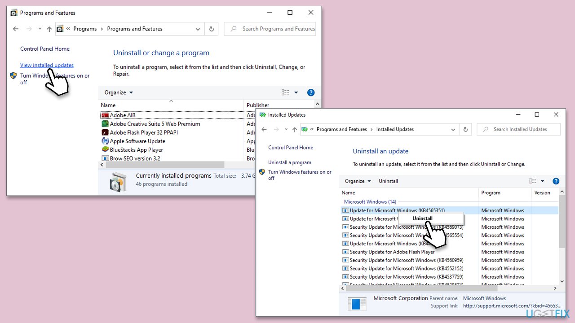Open Control Panel Home in Programs and Features window
Image resolution: width=575 pixels, height=323 pixels.
point(45,49)
